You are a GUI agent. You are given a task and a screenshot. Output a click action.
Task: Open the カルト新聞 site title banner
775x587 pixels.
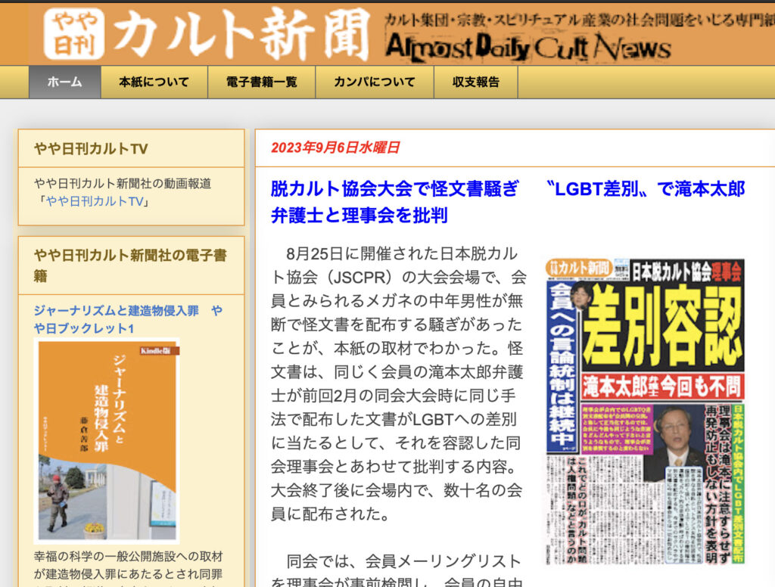(241, 34)
